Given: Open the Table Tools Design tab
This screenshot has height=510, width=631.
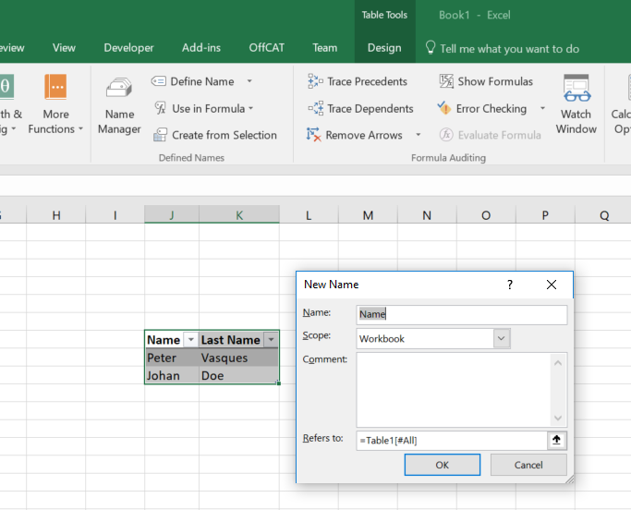Looking at the screenshot, I should (x=384, y=48).
